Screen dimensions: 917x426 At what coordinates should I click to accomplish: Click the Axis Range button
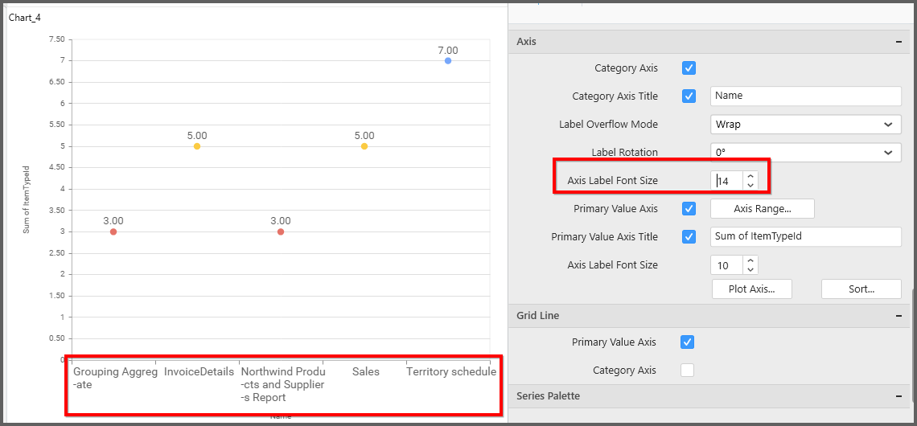(762, 209)
